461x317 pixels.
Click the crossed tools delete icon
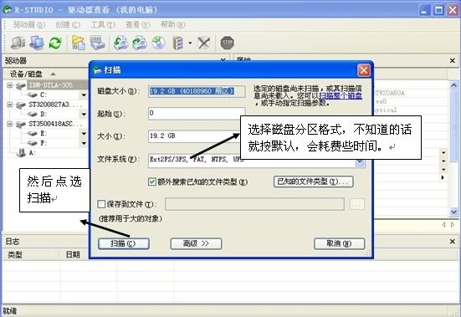click(x=204, y=43)
